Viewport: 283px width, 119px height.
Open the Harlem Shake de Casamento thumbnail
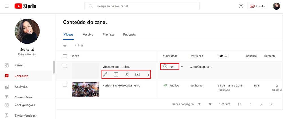85,90
